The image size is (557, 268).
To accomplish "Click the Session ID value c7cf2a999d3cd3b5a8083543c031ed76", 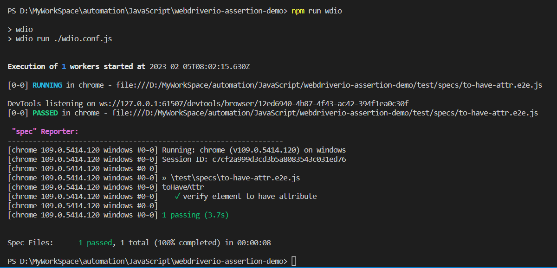I will (279, 160).
